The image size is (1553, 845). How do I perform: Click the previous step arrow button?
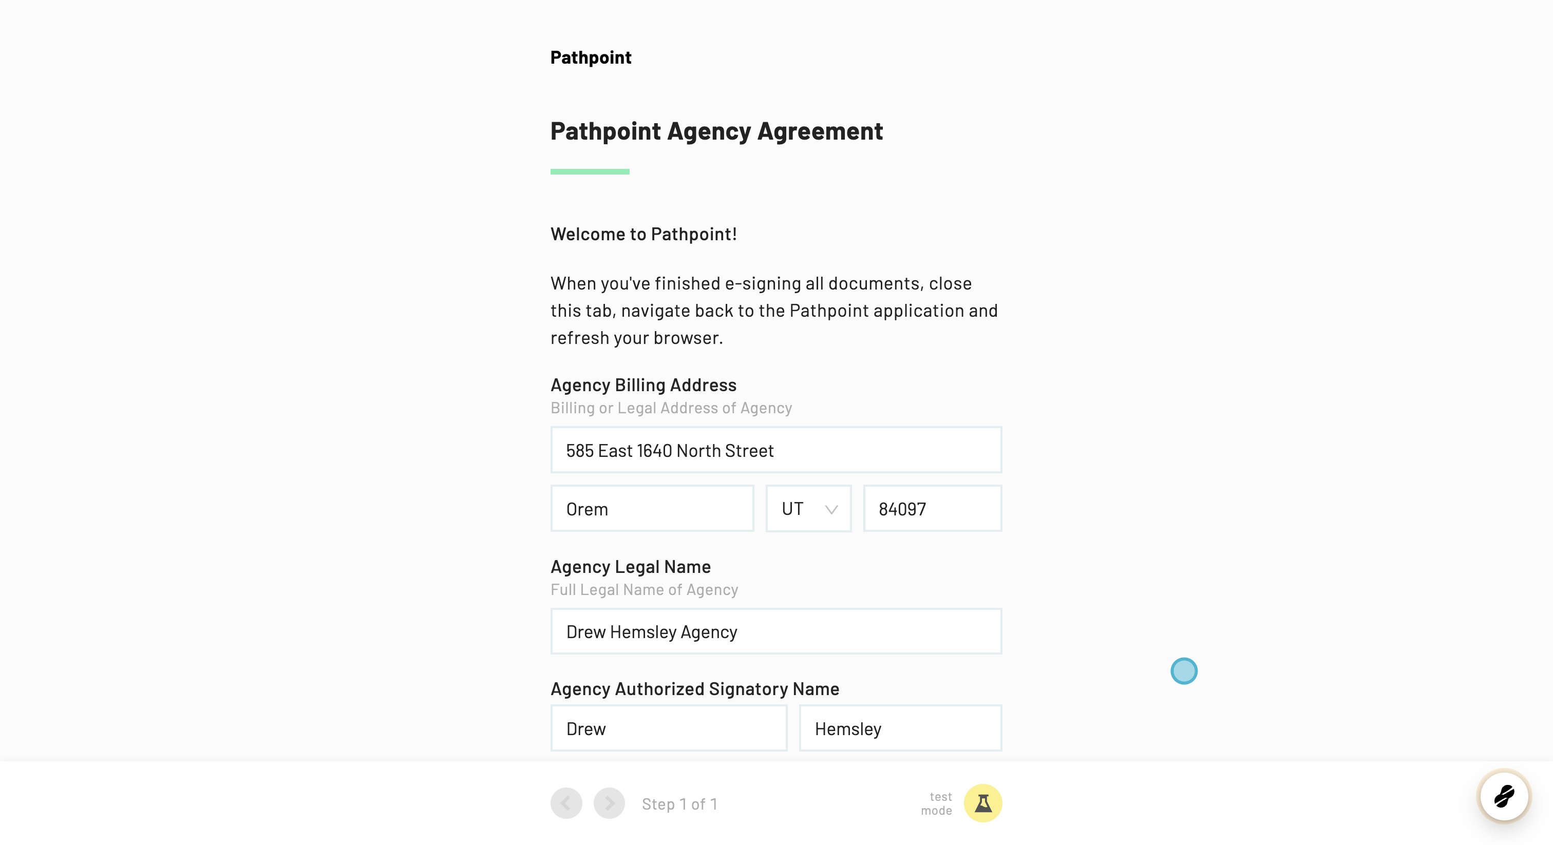[x=566, y=803]
